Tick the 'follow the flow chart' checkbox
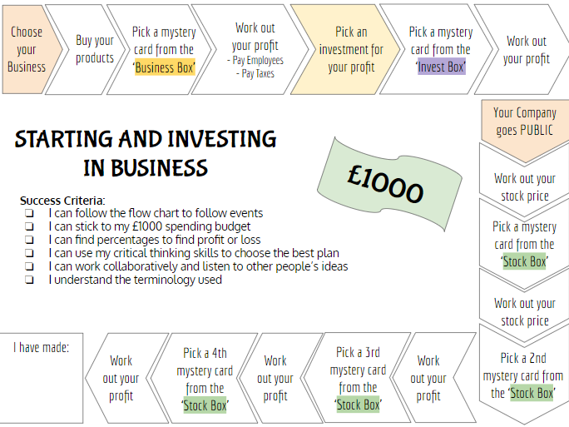Viewport: 569px width, 427px height. point(29,213)
